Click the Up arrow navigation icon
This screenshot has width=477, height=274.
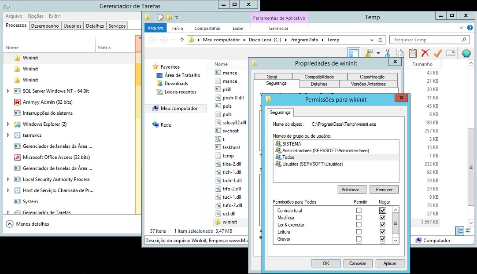(182, 40)
